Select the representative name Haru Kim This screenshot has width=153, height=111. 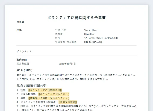click(x=89, y=34)
